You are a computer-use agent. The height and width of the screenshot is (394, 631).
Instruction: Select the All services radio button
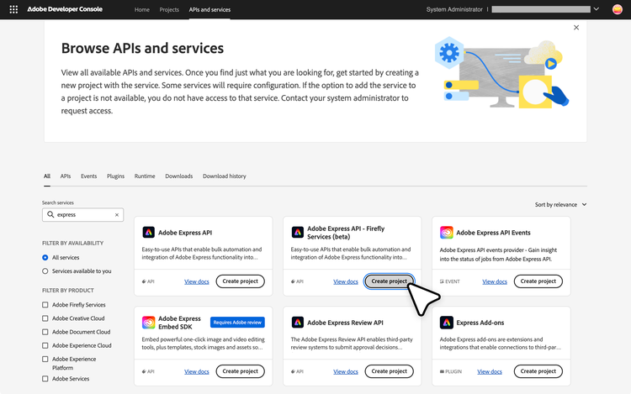[x=45, y=257]
